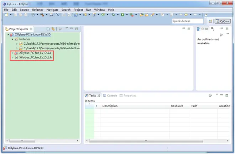This screenshot has height=154, width=235.
Task: Open the Debug dropdown arrow
Action: click(118, 15)
